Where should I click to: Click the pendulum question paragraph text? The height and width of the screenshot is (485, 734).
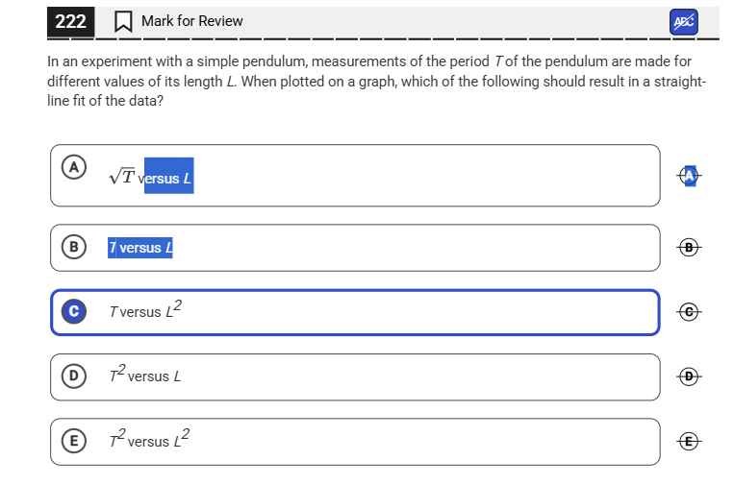tap(375, 81)
